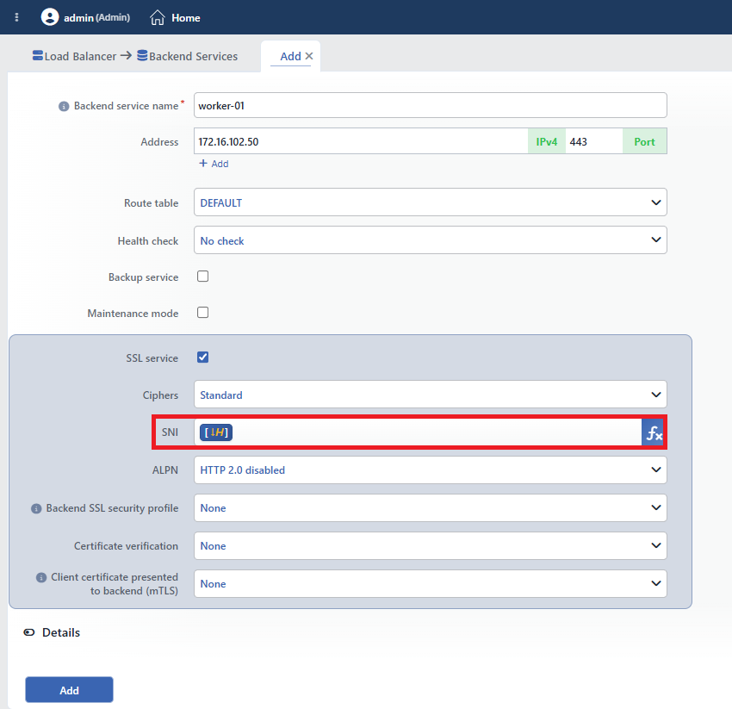732x709 pixels.
Task: Go to Backend Services breadcrumb
Action: click(x=193, y=57)
